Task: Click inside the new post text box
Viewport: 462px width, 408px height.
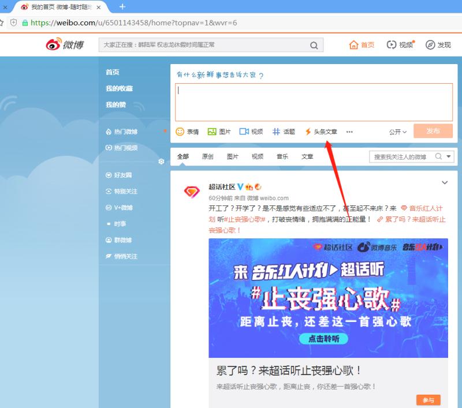Action: [314, 102]
